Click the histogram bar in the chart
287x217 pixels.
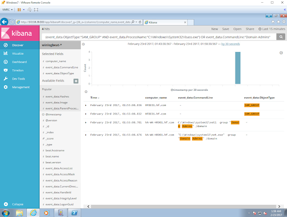238,68
